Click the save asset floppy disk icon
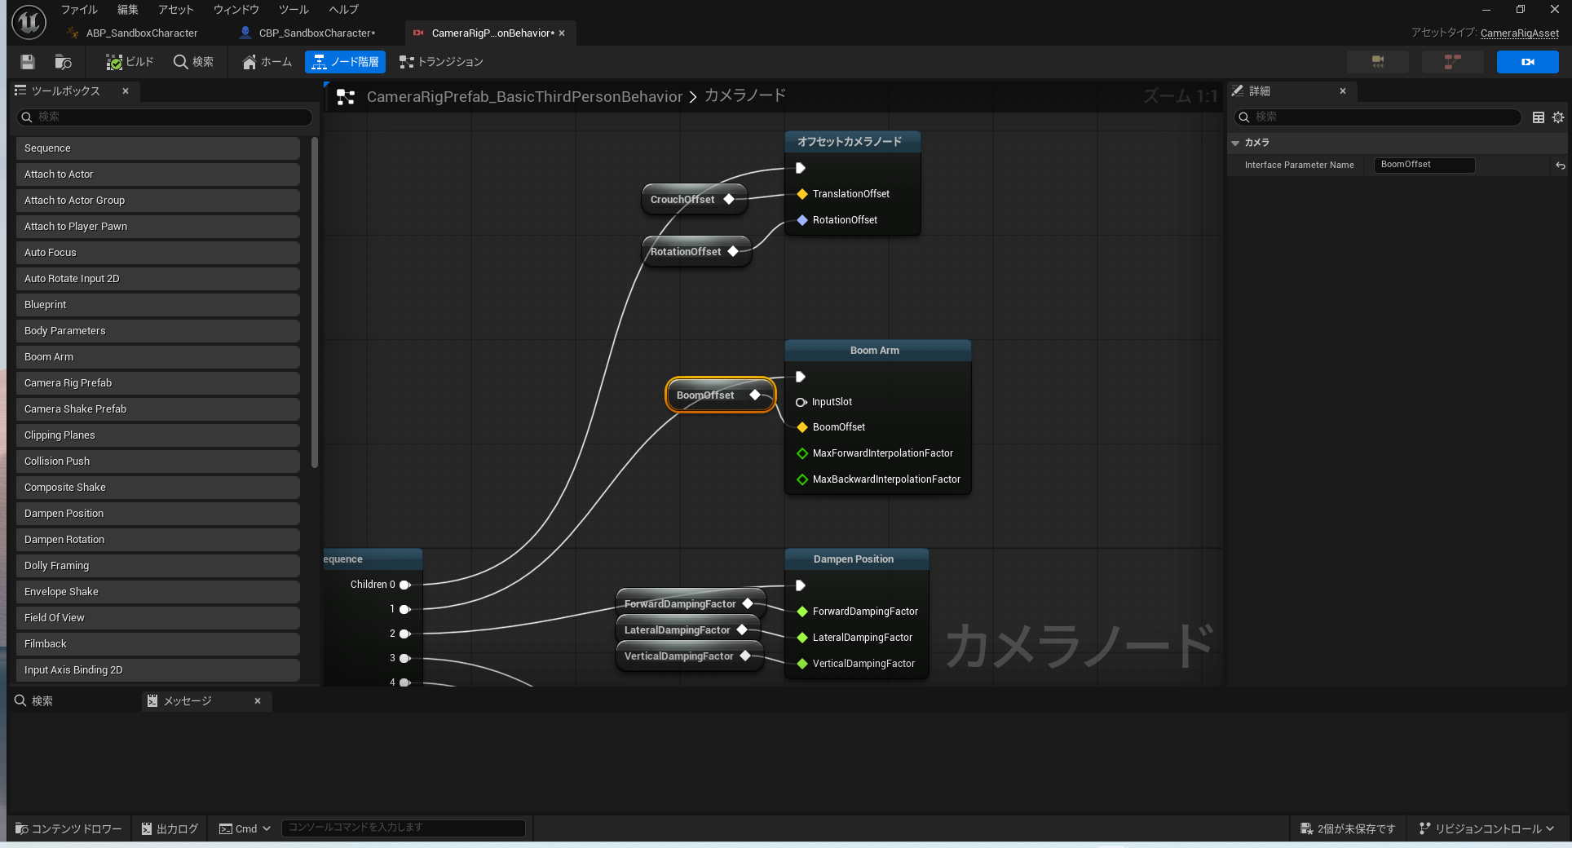 [x=28, y=62]
